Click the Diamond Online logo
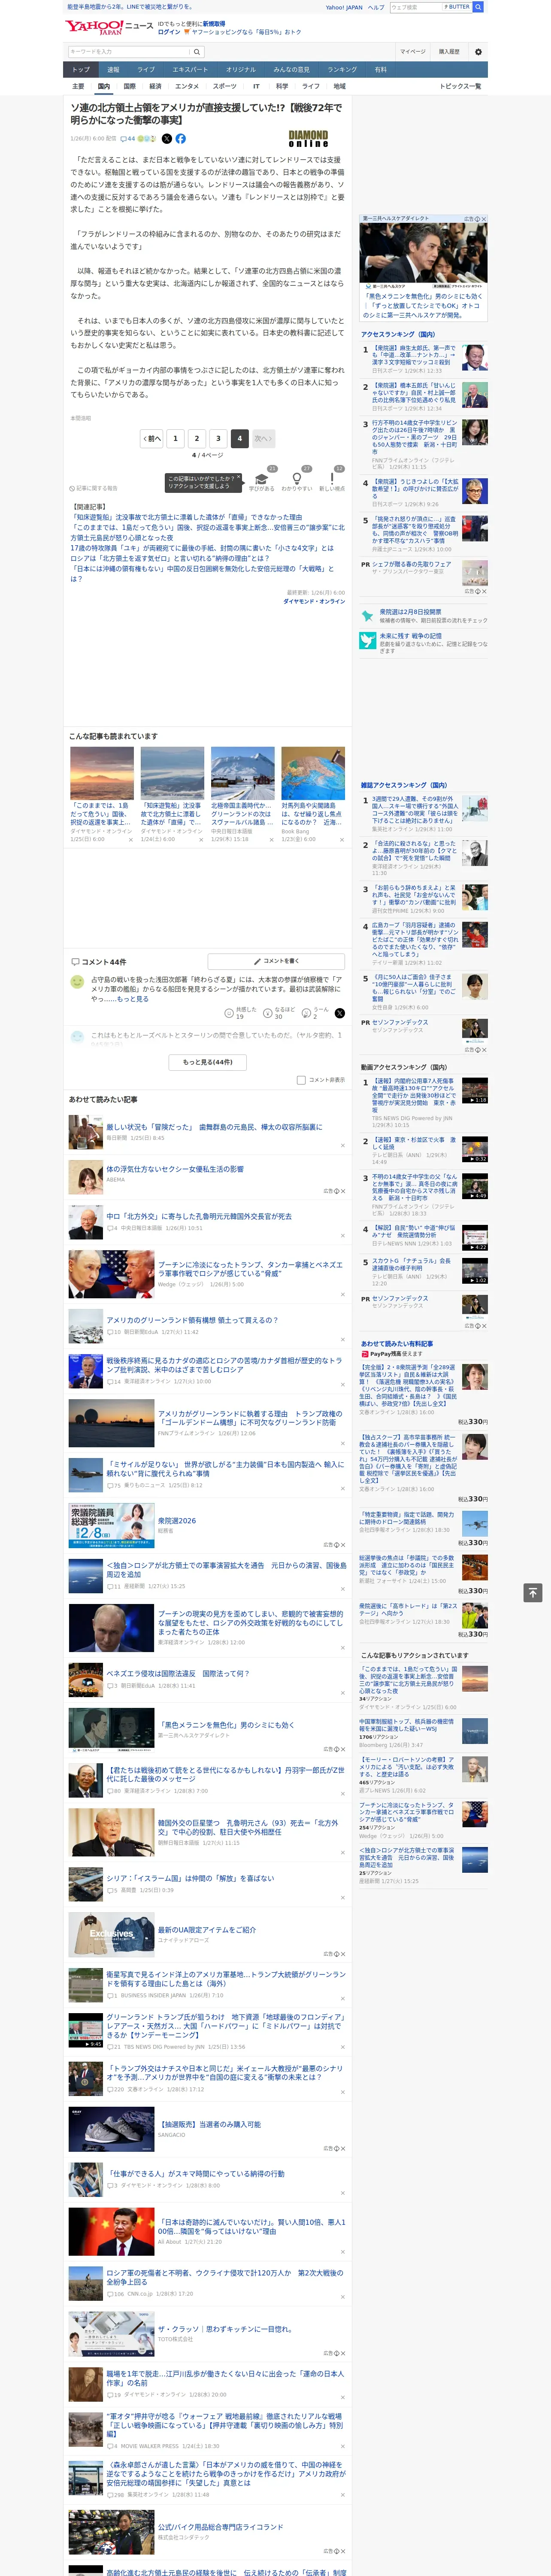Viewport: 551px width, 2576px height. 308,139
